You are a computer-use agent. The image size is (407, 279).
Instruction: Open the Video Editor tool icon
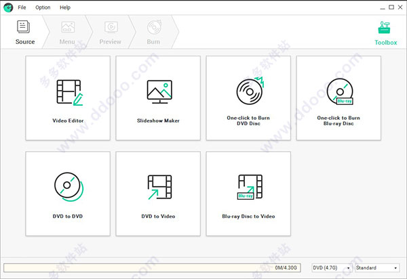(x=70, y=93)
